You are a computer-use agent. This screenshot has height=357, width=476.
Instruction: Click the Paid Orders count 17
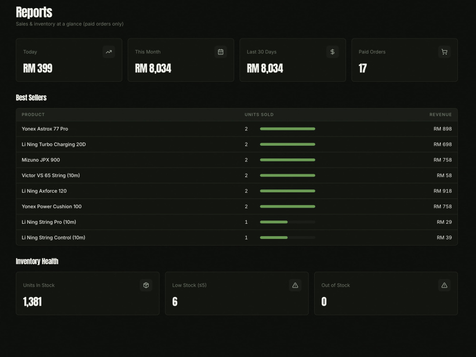point(363,68)
